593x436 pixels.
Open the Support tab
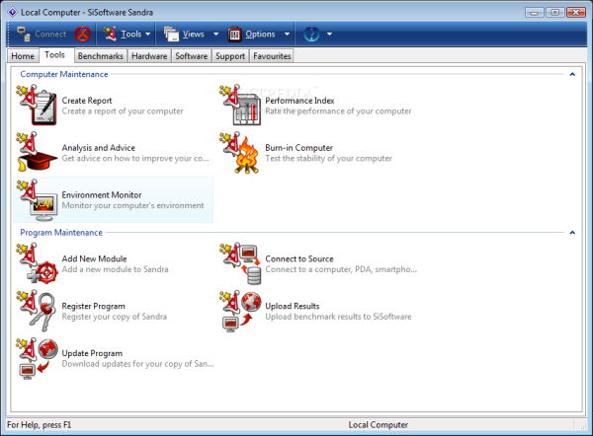[230, 56]
